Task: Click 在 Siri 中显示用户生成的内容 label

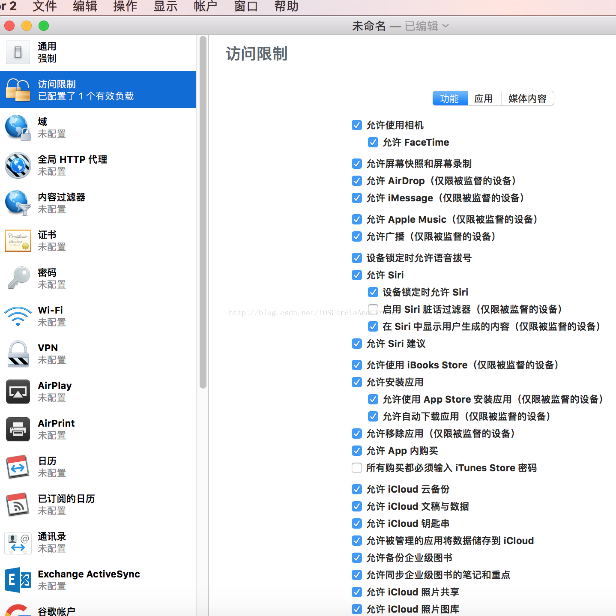Action: pos(492,326)
